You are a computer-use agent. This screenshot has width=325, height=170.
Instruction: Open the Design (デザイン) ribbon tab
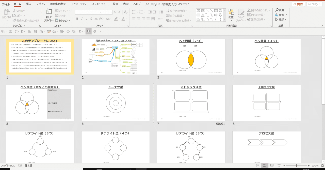(x=41, y=4)
